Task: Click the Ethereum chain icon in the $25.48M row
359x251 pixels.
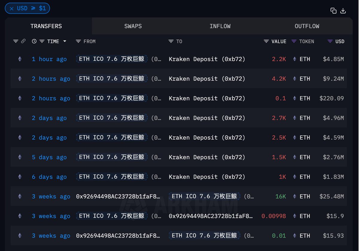Action: 20,196
